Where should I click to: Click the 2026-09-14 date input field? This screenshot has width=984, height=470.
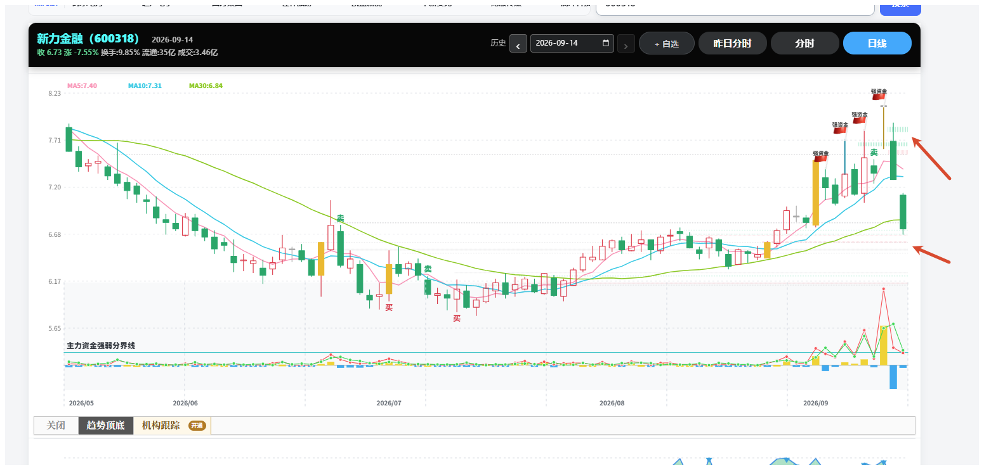click(572, 43)
